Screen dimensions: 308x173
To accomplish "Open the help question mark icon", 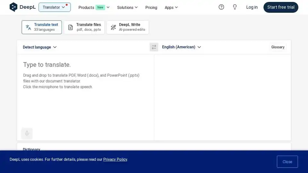I will pos(221,7).
